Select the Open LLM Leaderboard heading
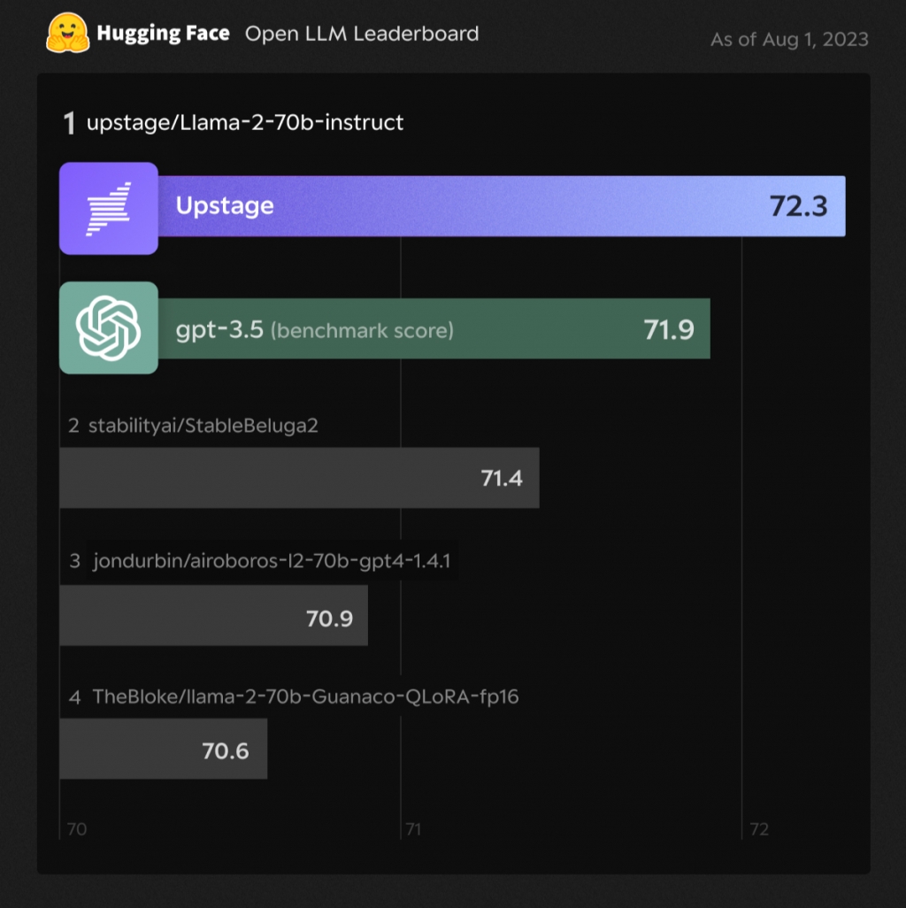Screen dimensions: 906x908 [x=362, y=35]
